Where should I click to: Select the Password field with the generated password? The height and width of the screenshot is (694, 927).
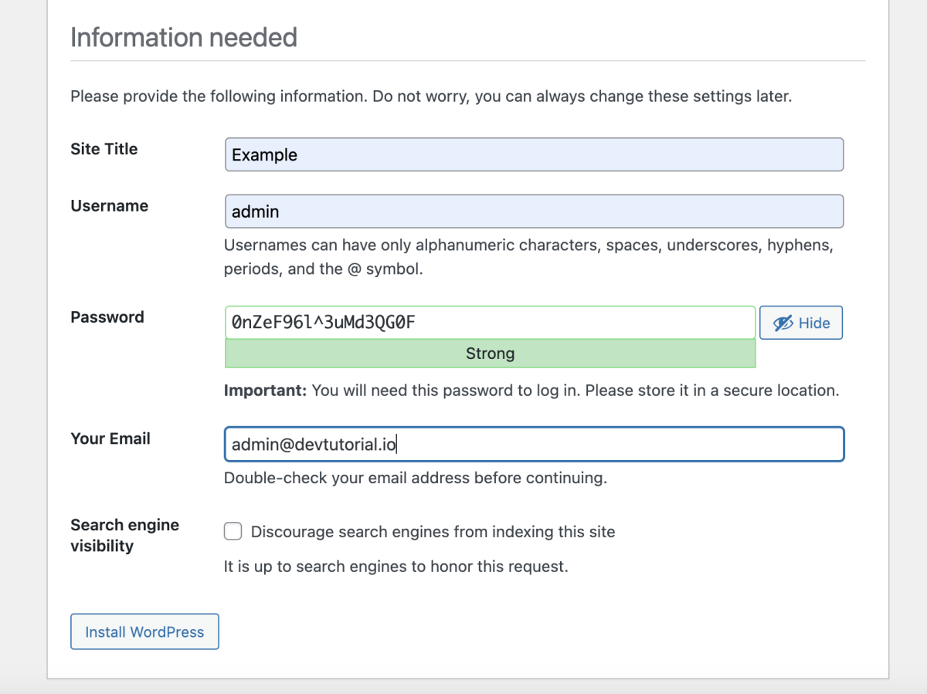point(490,322)
